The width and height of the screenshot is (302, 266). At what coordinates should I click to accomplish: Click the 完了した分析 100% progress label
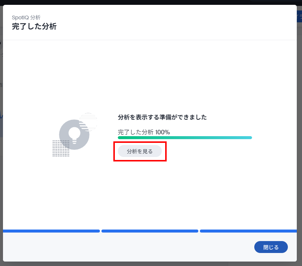(144, 132)
